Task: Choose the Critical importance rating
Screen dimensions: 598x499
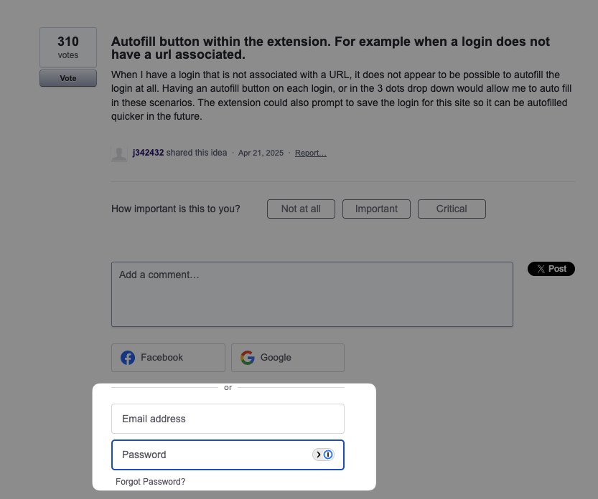Action: coord(452,209)
